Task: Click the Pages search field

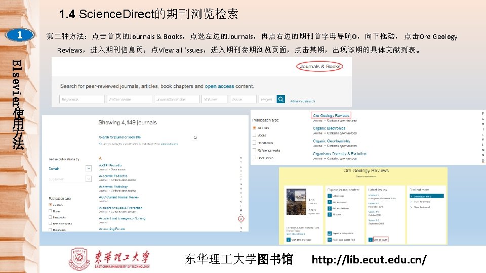Action: tap(267, 100)
